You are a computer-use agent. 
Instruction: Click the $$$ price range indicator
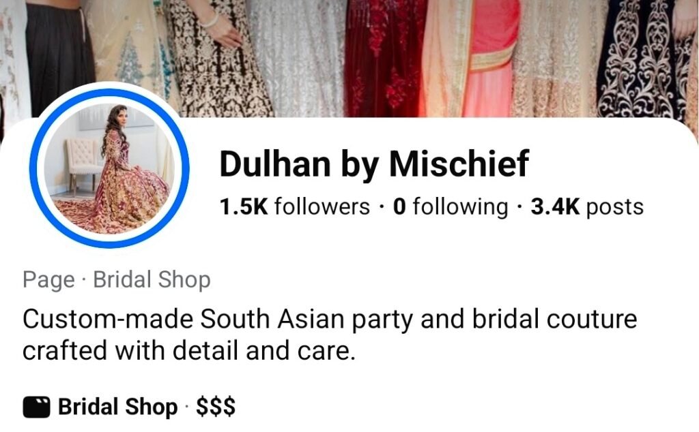(216, 407)
